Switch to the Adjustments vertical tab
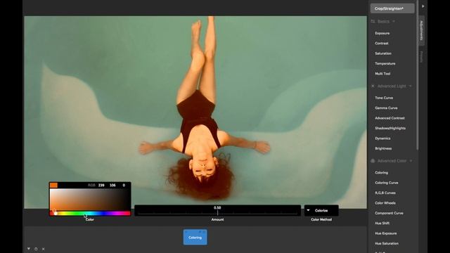 tap(421, 30)
